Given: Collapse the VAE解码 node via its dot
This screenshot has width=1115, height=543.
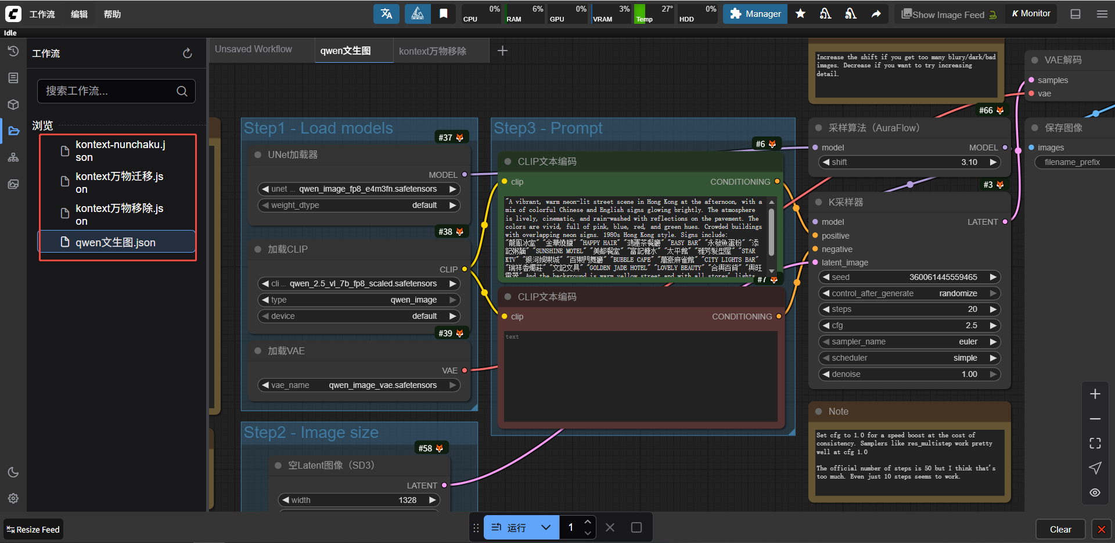Looking at the screenshot, I should [x=1035, y=60].
